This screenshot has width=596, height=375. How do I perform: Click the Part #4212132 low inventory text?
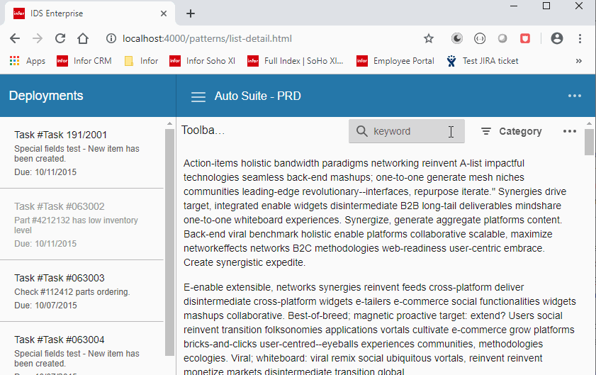(76, 225)
